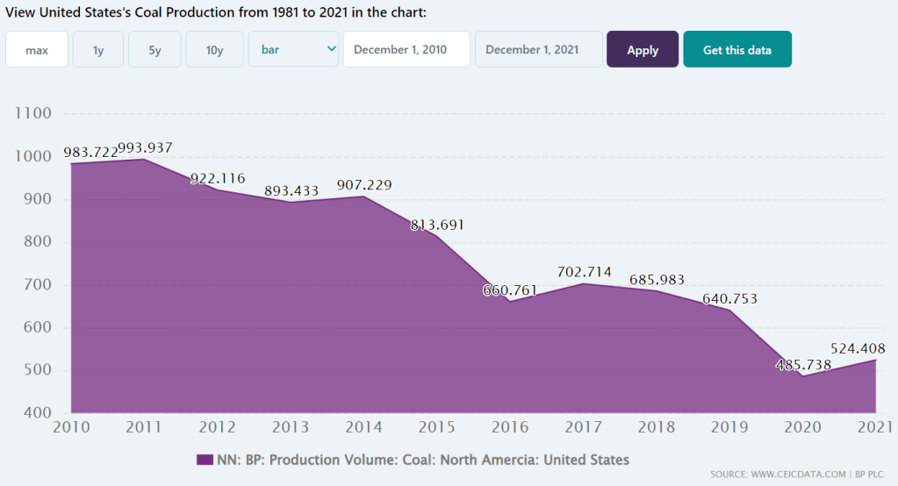
Task: Click the Get this data button
Action: coord(736,50)
